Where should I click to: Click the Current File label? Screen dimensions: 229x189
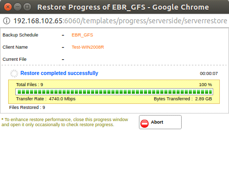coord(15,59)
